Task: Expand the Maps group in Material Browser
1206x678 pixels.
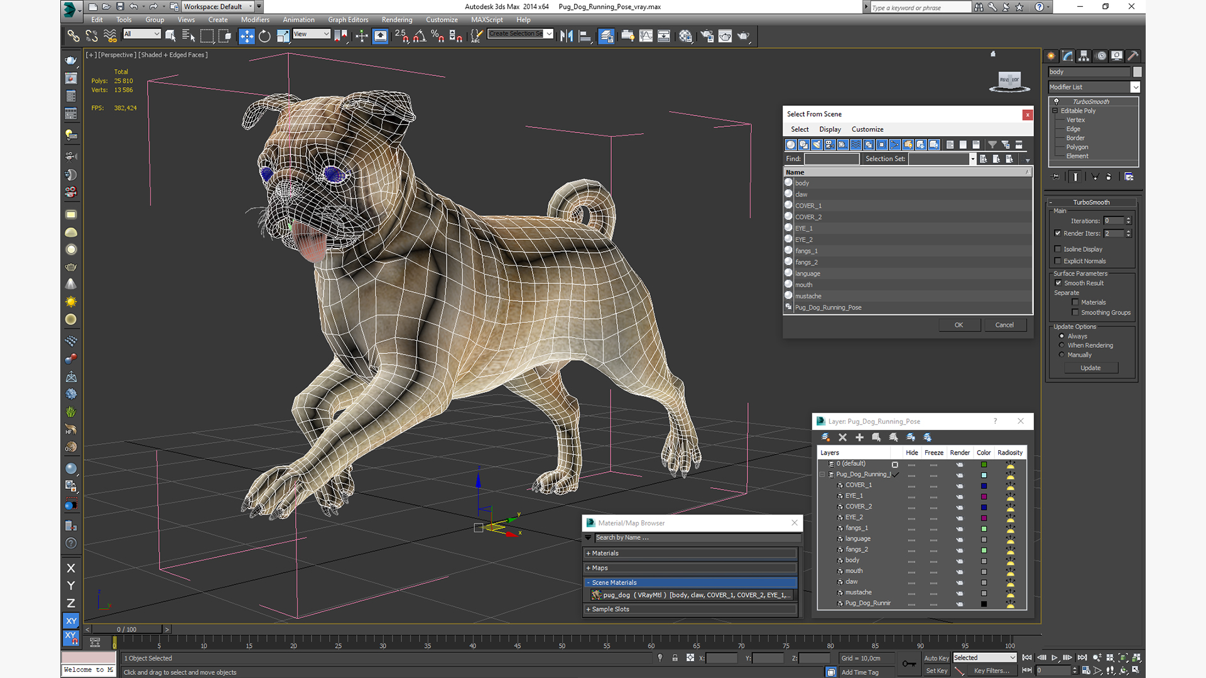Action: pos(690,568)
